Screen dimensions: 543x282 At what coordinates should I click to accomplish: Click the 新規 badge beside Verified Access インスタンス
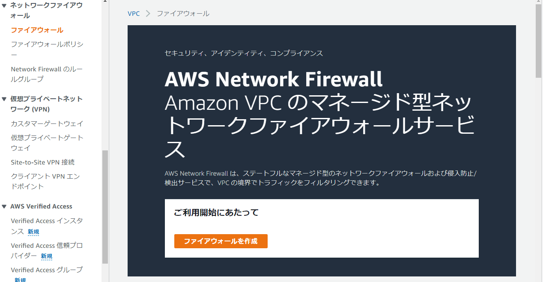coord(33,232)
